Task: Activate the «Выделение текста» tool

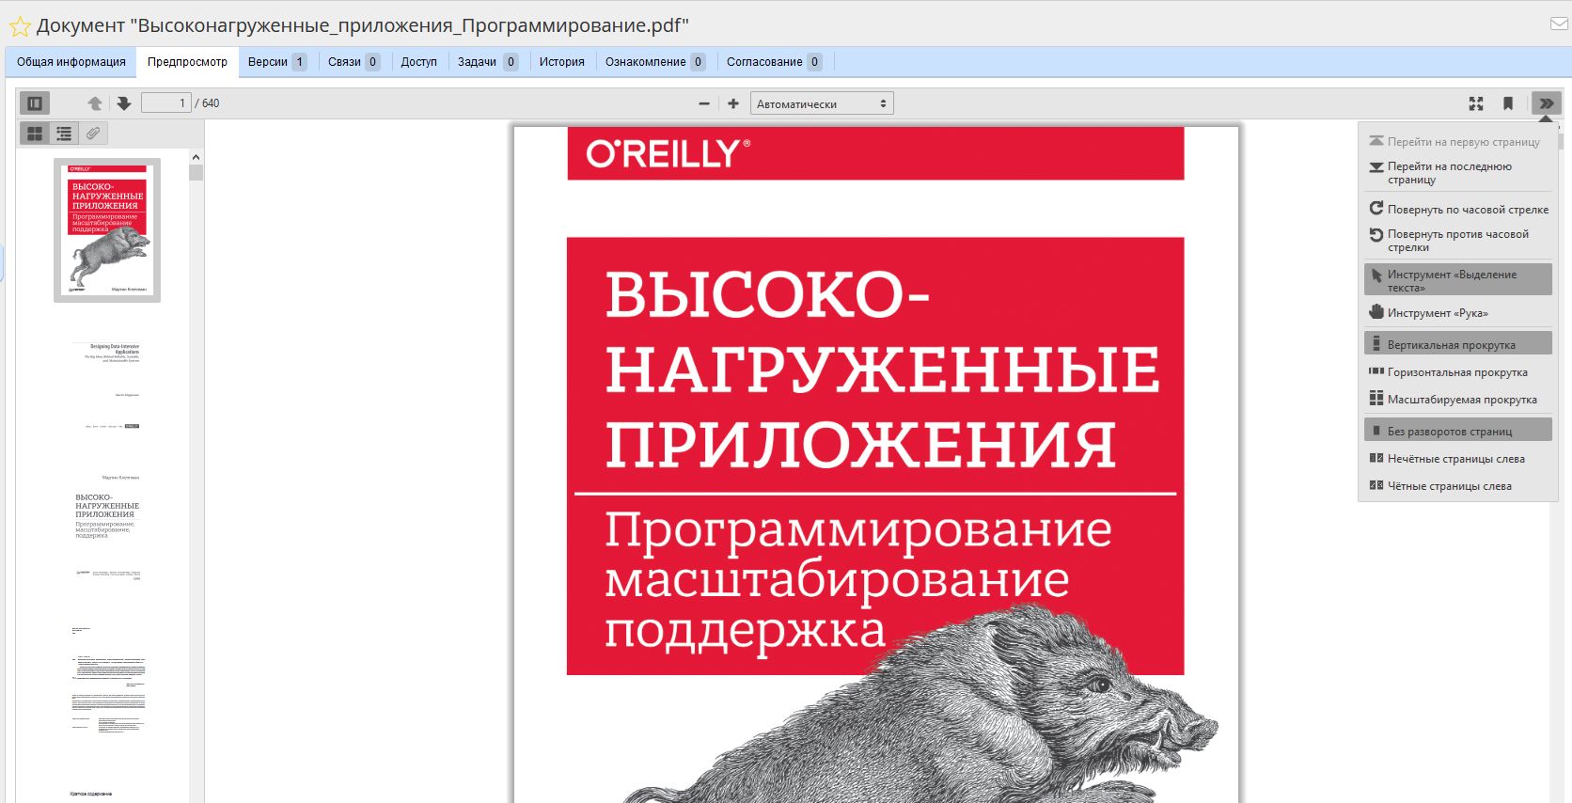Action: [x=1457, y=280]
